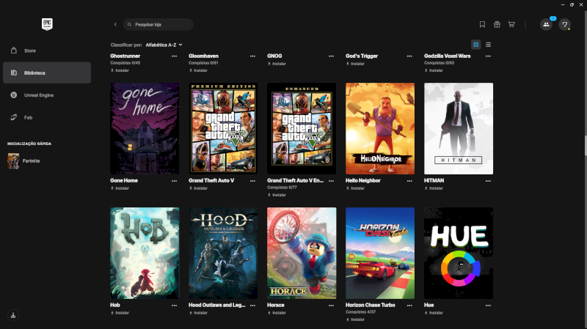Open options menu for Gloomhaven
Image resolution: width=587 pixels, height=329 pixels.
point(252,56)
